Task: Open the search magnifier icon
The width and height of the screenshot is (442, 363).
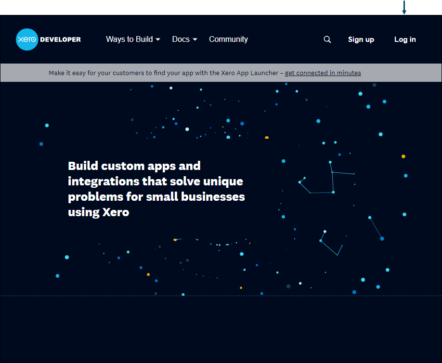Action: tap(327, 39)
